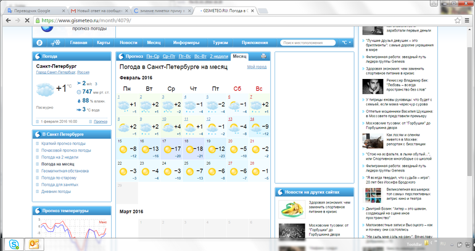This screenshot has height=251, width=475.
Task: Open the Chrome menu (hamburger icon)
Action: (x=468, y=20)
